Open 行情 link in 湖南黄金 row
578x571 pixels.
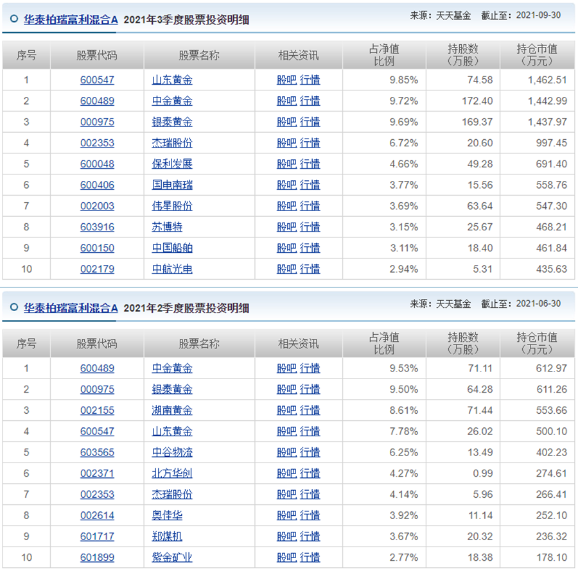pos(310,410)
